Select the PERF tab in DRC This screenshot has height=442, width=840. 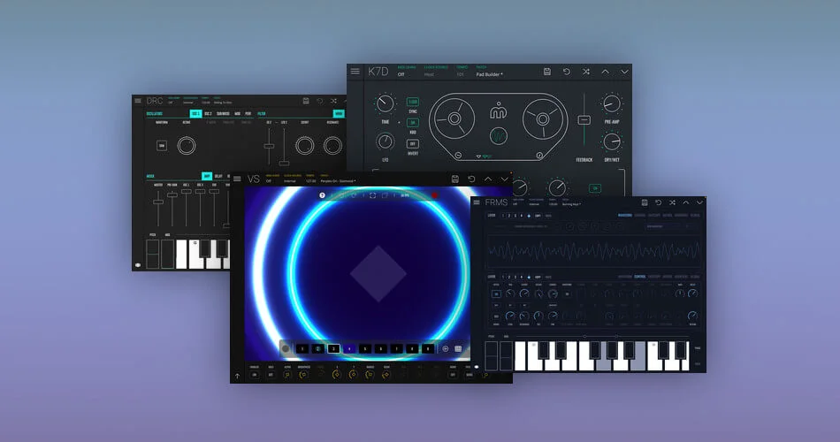tap(248, 113)
